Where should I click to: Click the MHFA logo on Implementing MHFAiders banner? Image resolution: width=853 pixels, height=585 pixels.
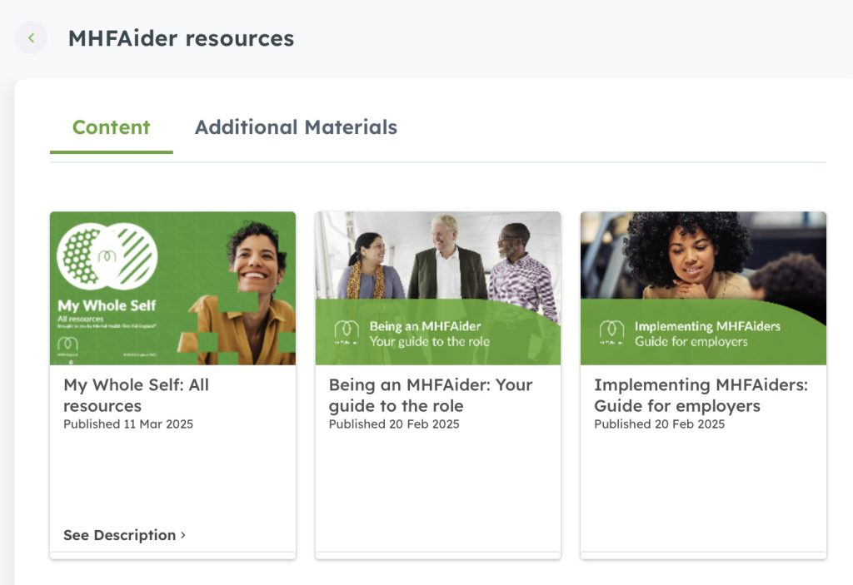[x=611, y=333]
